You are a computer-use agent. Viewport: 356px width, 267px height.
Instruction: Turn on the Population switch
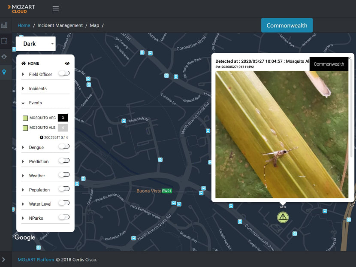pos(64,188)
